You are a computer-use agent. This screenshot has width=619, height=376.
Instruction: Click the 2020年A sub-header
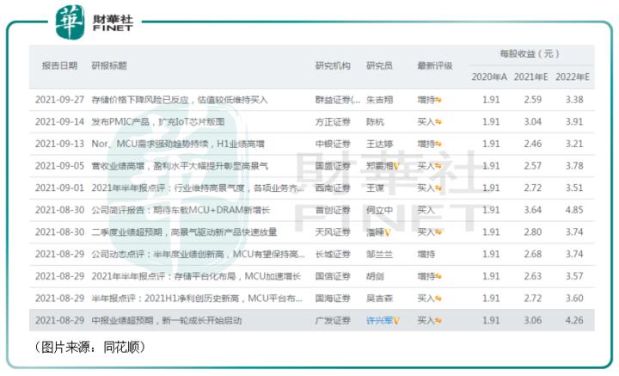(489, 77)
